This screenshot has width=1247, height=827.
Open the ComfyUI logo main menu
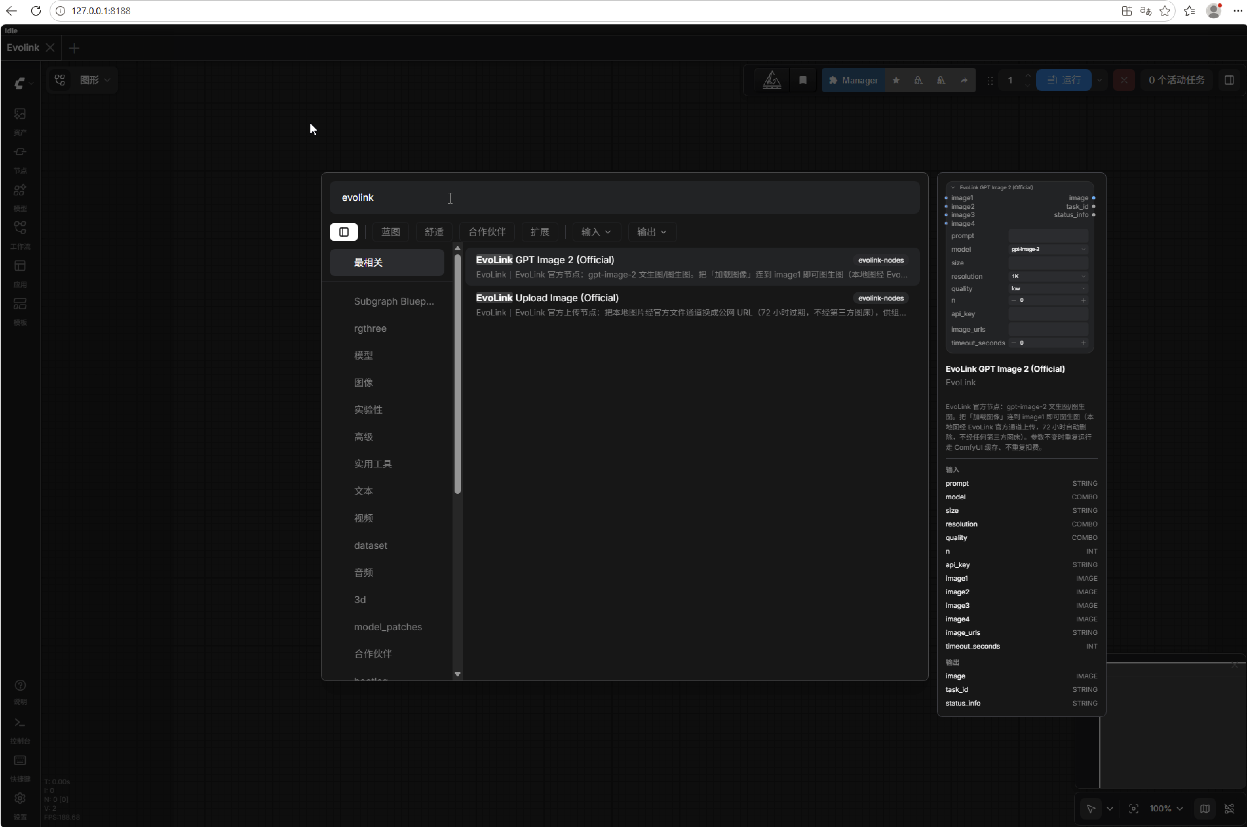point(20,83)
